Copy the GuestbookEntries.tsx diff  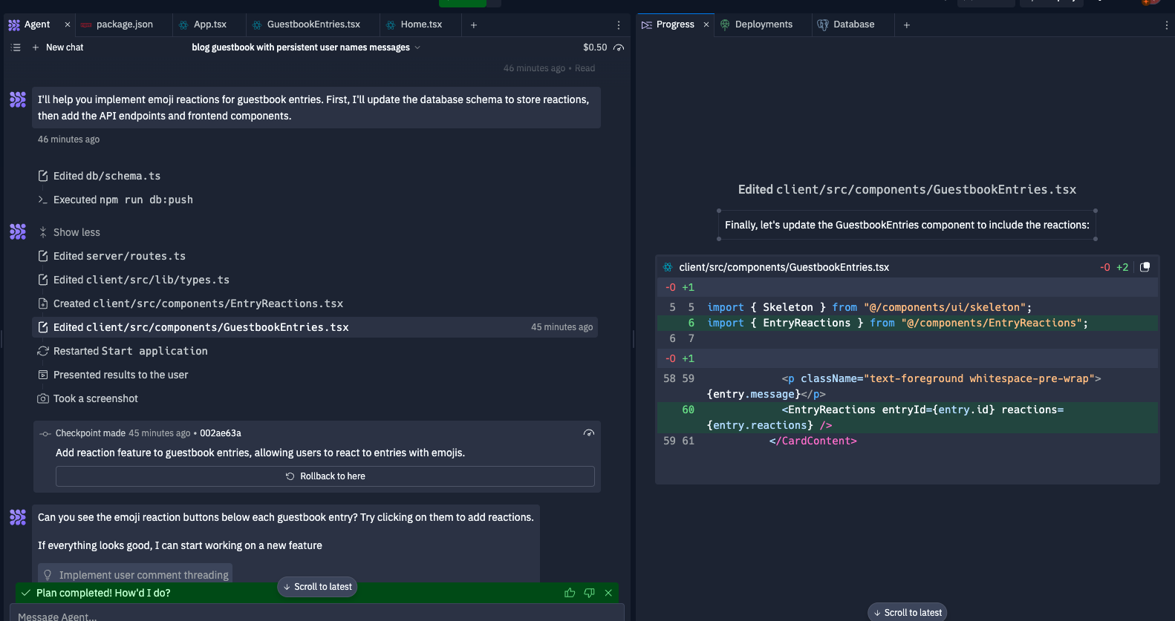click(x=1145, y=267)
